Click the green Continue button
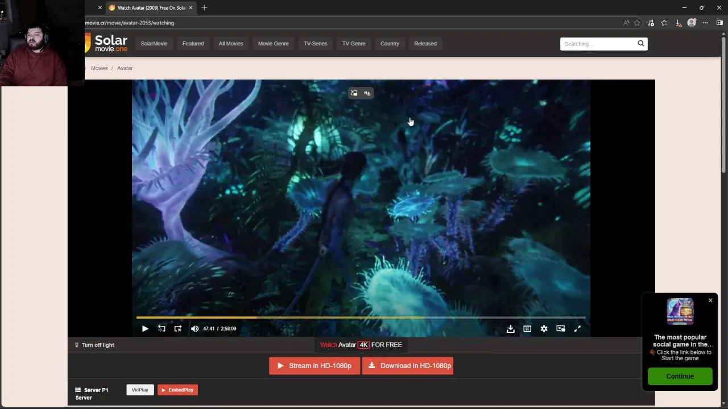The width and height of the screenshot is (728, 409). point(680,376)
